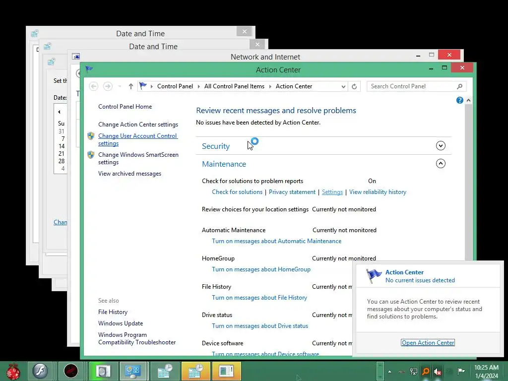508x381 pixels.
Task: Click the Maintenance section heading
Action: pos(224,164)
